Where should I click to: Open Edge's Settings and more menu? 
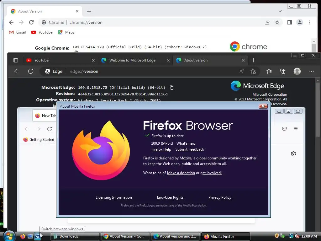click(311, 71)
